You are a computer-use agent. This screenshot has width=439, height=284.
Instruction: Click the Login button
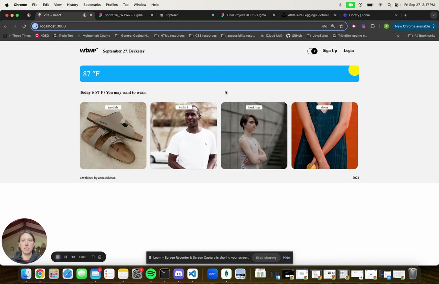[x=348, y=51]
